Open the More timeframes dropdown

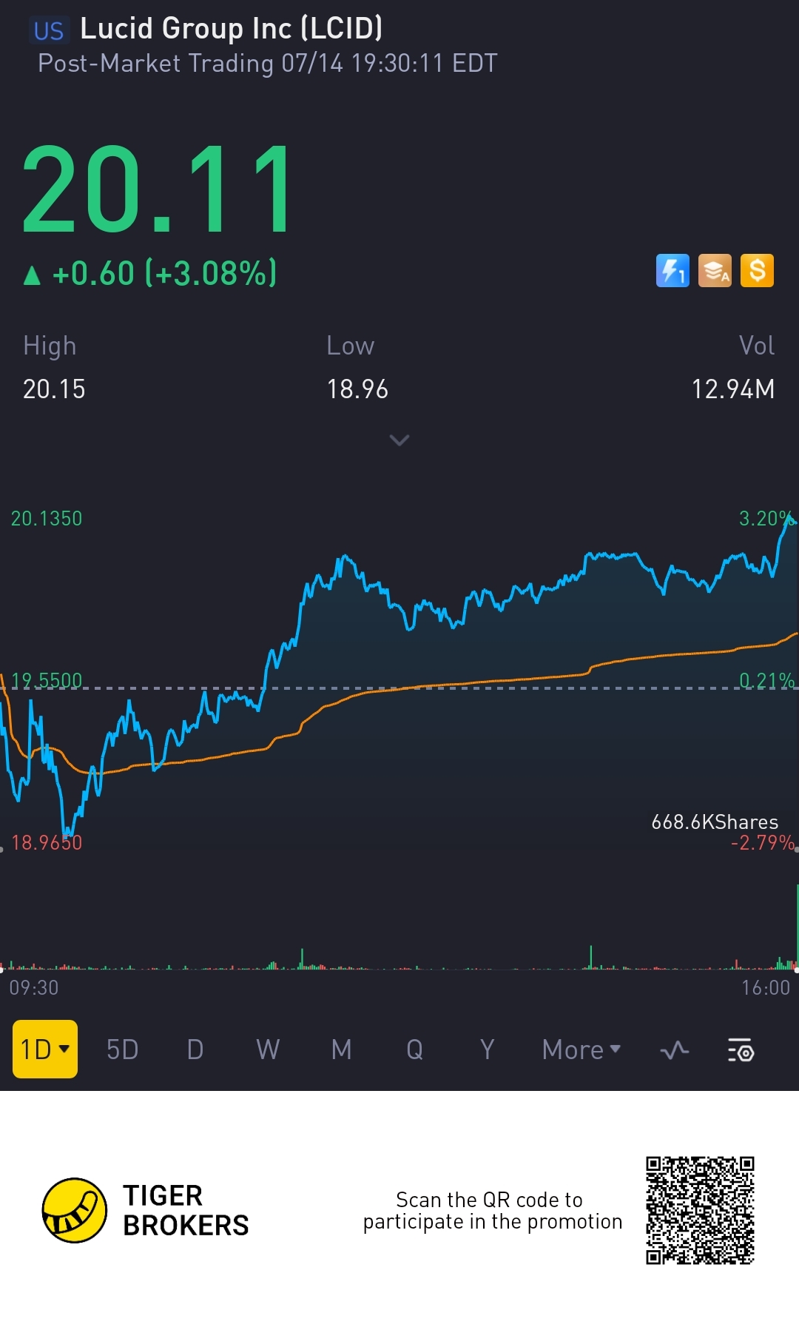coord(581,1049)
